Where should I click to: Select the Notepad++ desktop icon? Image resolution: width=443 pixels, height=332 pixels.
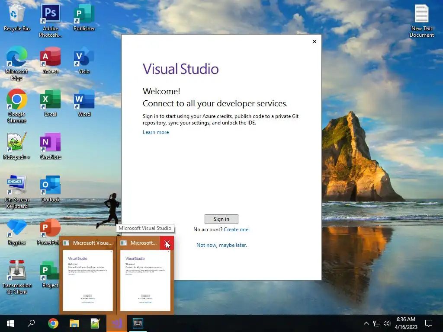pos(17,146)
